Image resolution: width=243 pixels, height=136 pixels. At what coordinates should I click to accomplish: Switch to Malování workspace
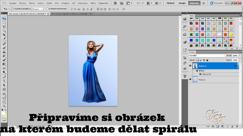(194, 3)
